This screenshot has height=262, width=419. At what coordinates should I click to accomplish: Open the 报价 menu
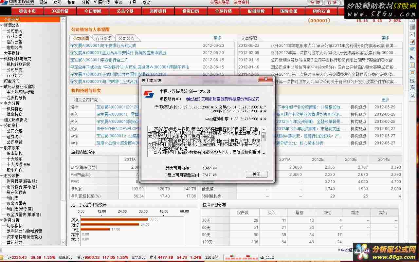[71, 3]
